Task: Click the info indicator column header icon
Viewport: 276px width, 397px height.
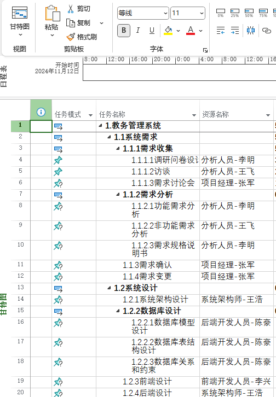Action: pos(41,112)
